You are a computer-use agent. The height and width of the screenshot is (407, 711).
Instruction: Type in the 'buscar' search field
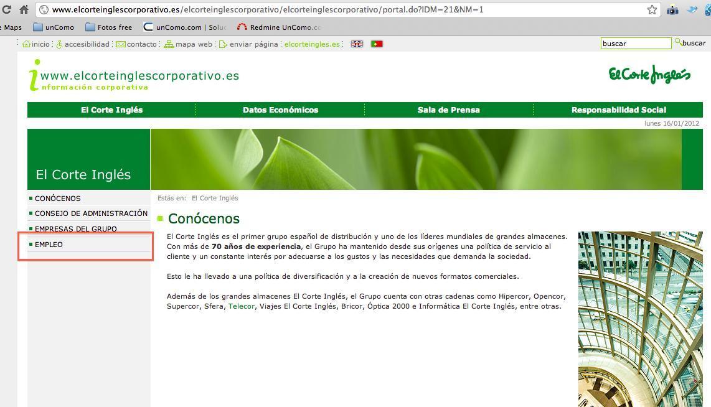(x=636, y=44)
